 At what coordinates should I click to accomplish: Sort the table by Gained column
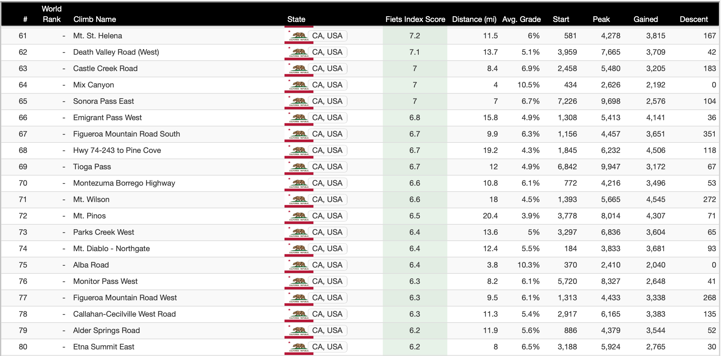tap(645, 19)
